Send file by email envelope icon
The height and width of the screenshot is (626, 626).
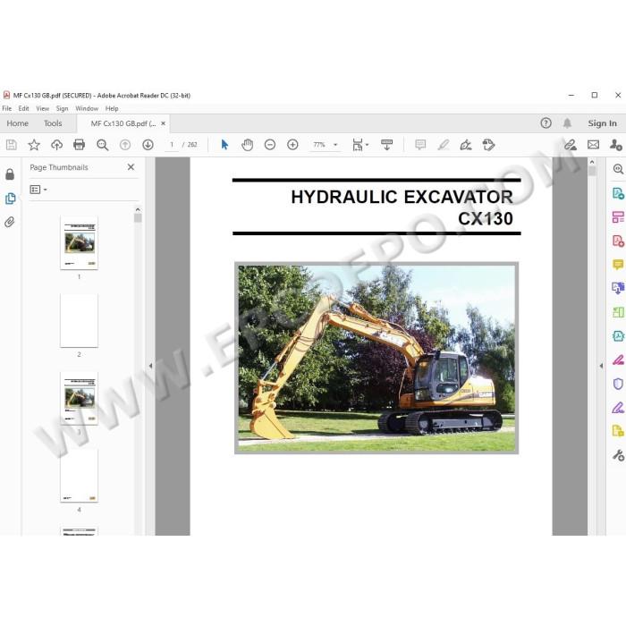tap(593, 145)
